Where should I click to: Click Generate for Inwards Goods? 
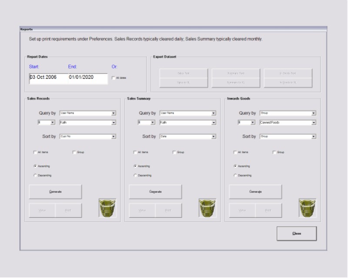pyautogui.click(x=255, y=192)
